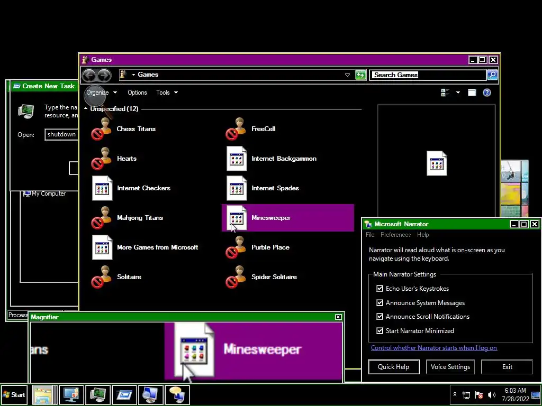The height and width of the screenshot is (406, 542).
Task: Click the network tray icon
Action: pos(466,395)
